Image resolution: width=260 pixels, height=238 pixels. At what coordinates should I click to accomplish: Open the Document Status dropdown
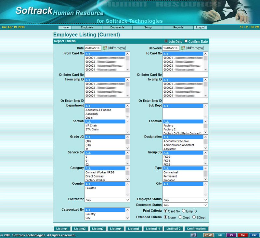[185, 205]
